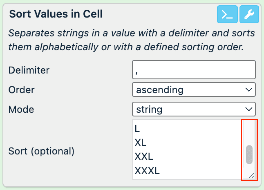Open the Mode dropdown set to string
This screenshot has height=190, width=264.
tap(194, 109)
